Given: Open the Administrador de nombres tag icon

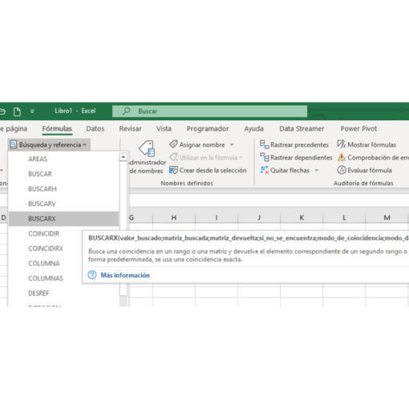Looking at the screenshot, I should pyautogui.click(x=147, y=148).
